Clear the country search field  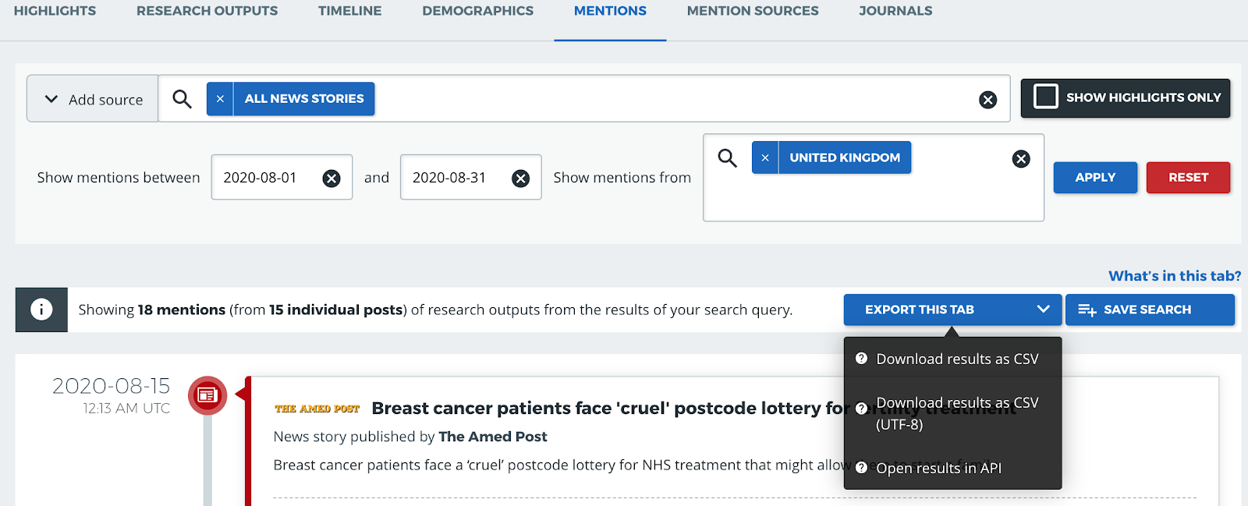coord(1020,159)
